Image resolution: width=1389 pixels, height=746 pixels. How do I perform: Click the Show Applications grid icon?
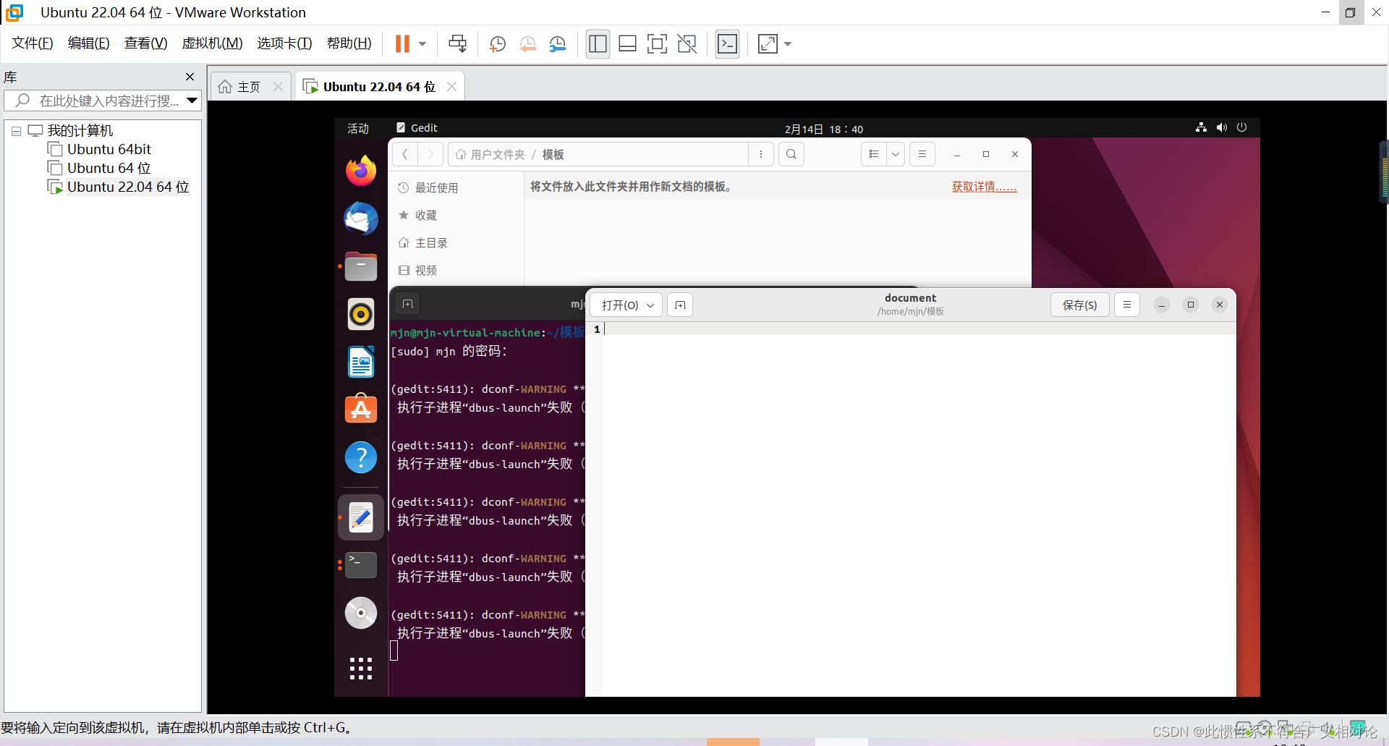tap(360, 669)
